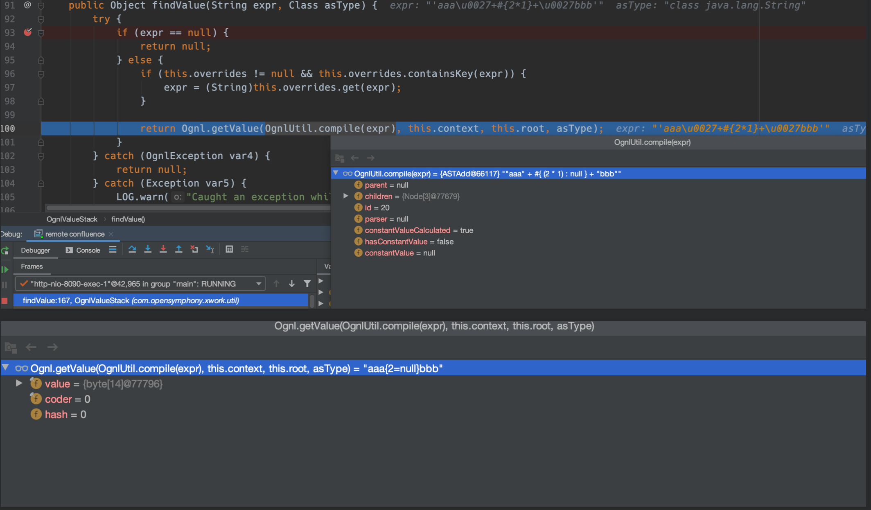Screen dimensions: 871x510
Task: Collapse the code fold on line 91
Action: (x=41, y=5)
